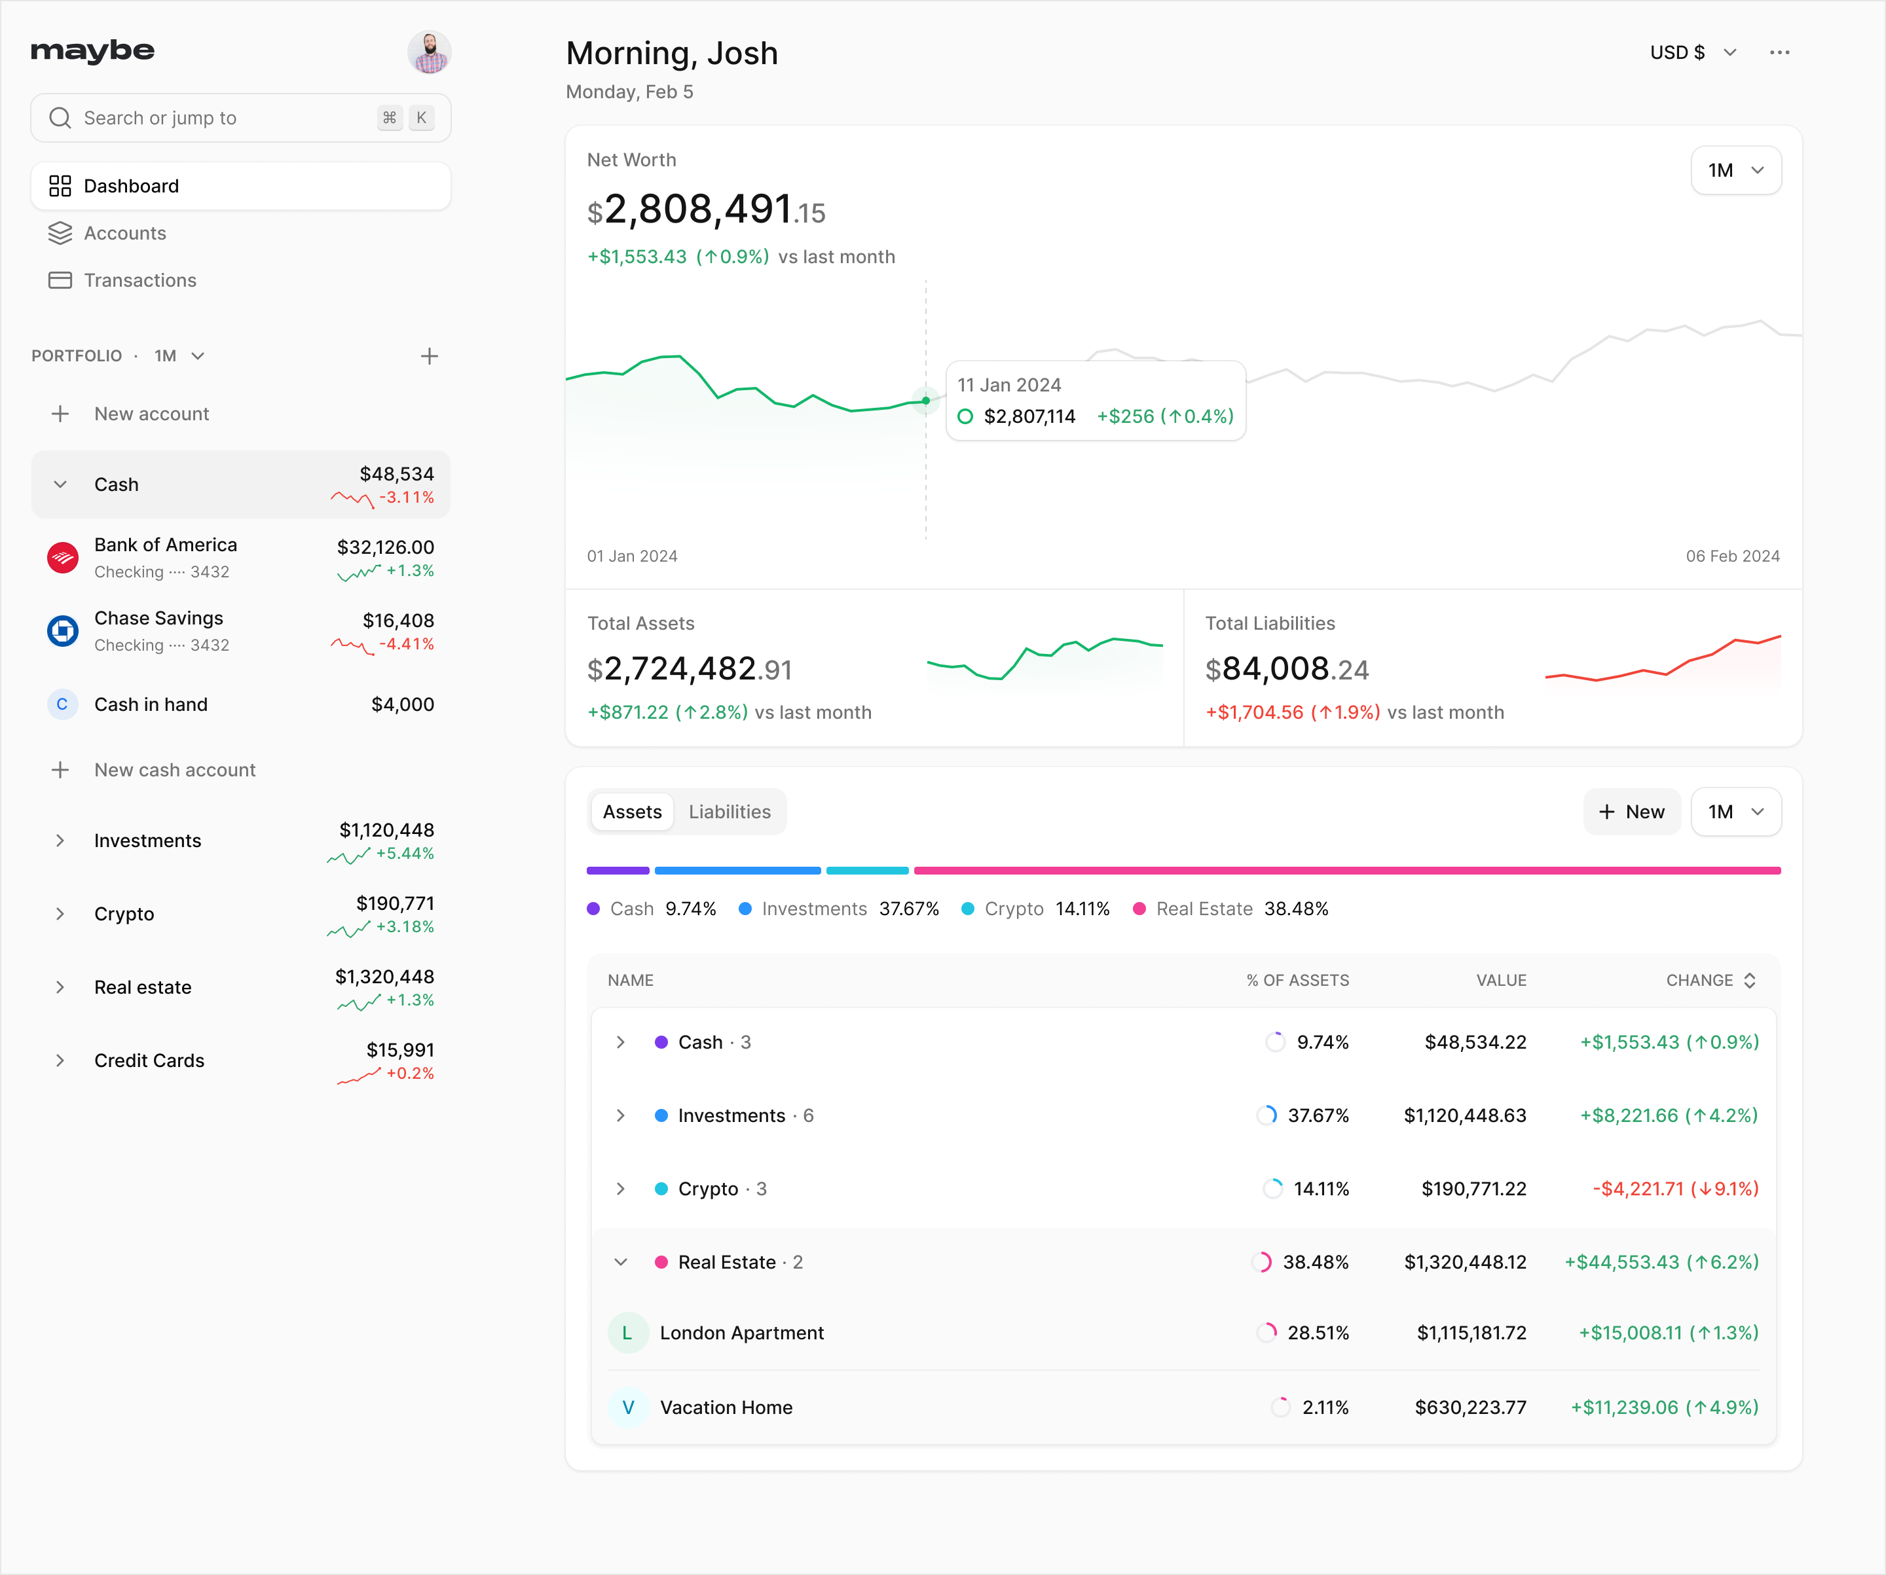Switch to the Liabilities view
The height and width of the screenshot is (1575, 1886).
tap(730, 811)
